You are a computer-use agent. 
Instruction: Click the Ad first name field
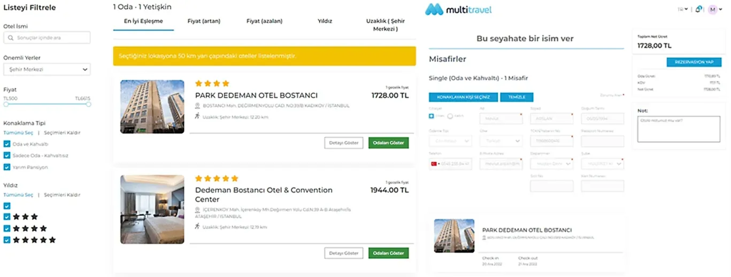501,118
